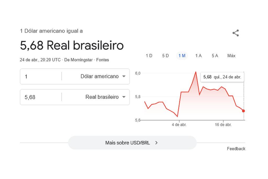This screenshot has height=179, width=268.
Task: Click the 4 de abr. axis label
Action: point(179,125)
